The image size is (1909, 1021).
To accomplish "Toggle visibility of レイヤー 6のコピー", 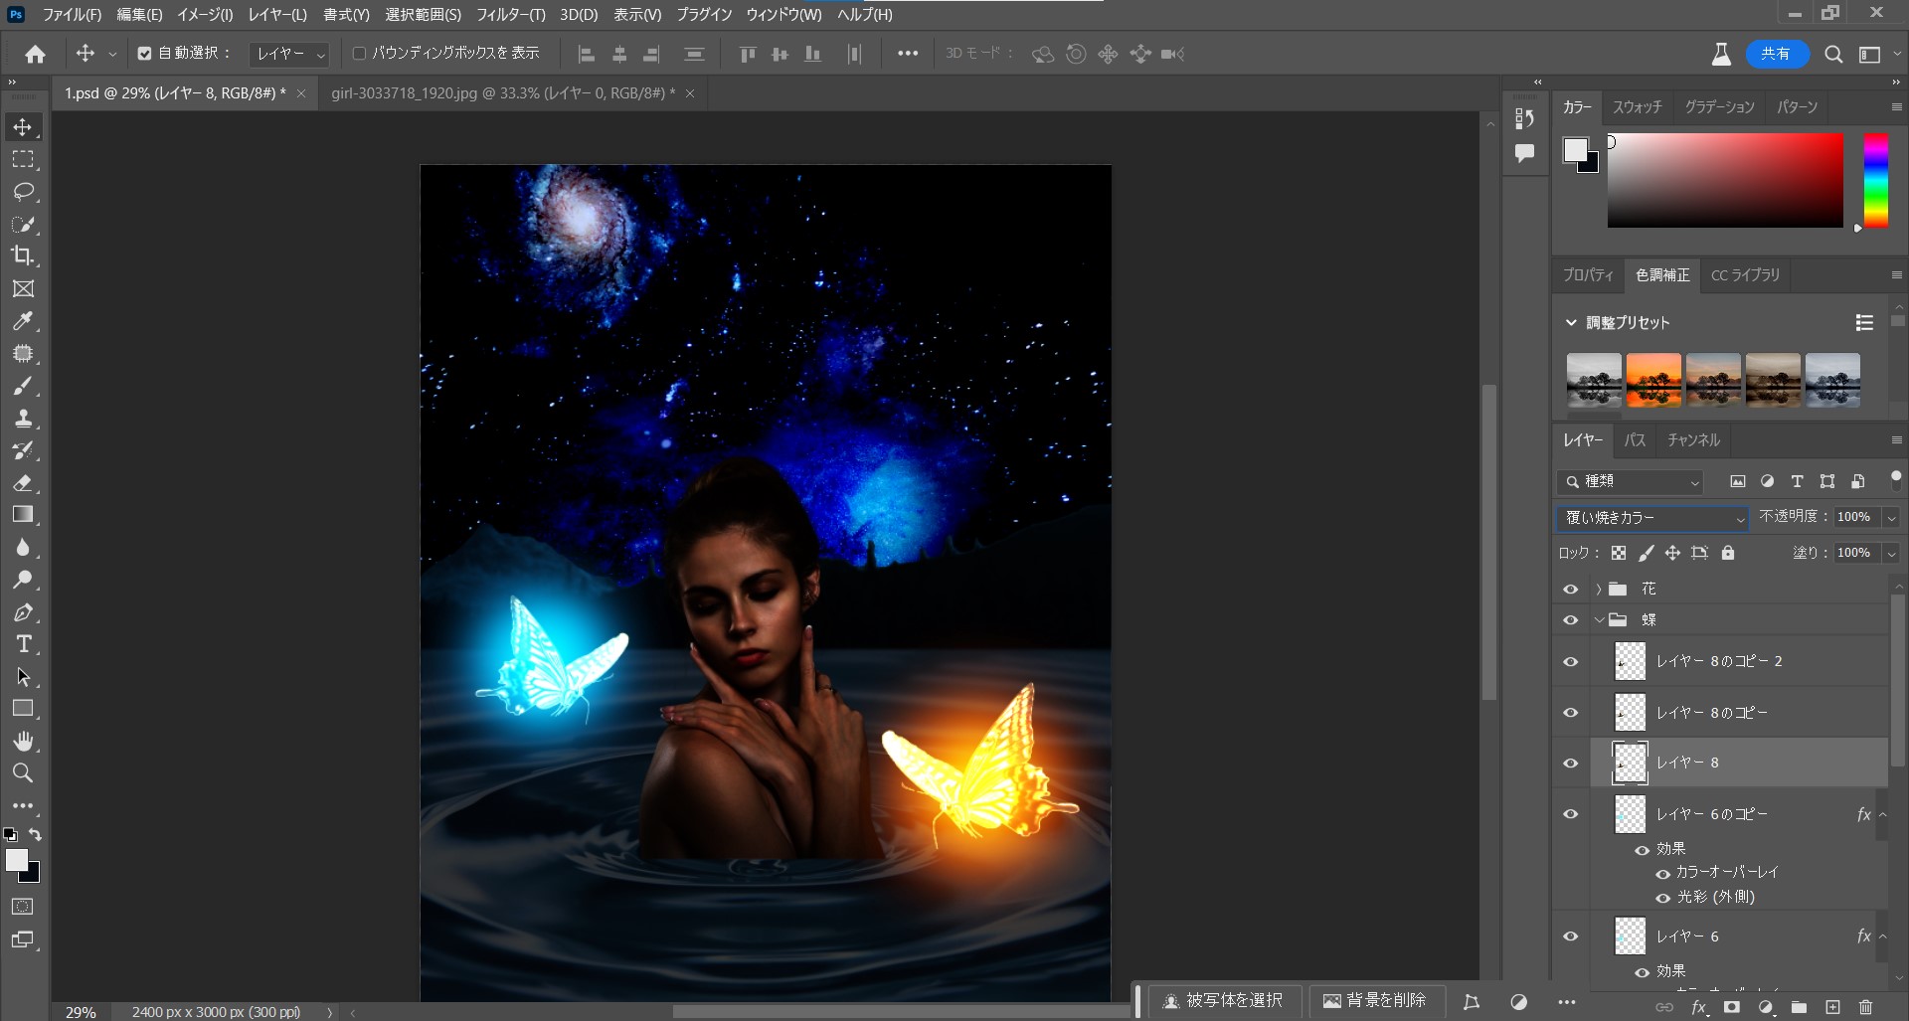I will (1570, 814).
